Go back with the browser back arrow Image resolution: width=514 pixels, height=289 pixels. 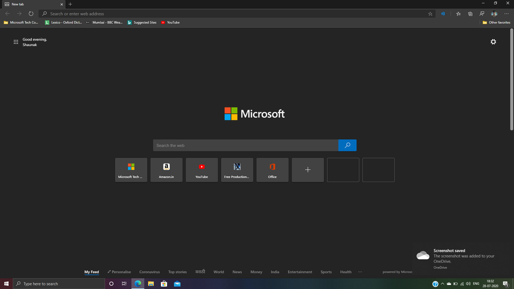(x=8, y=14)
